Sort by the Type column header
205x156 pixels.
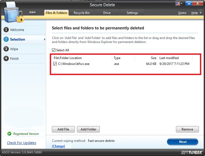123,58
